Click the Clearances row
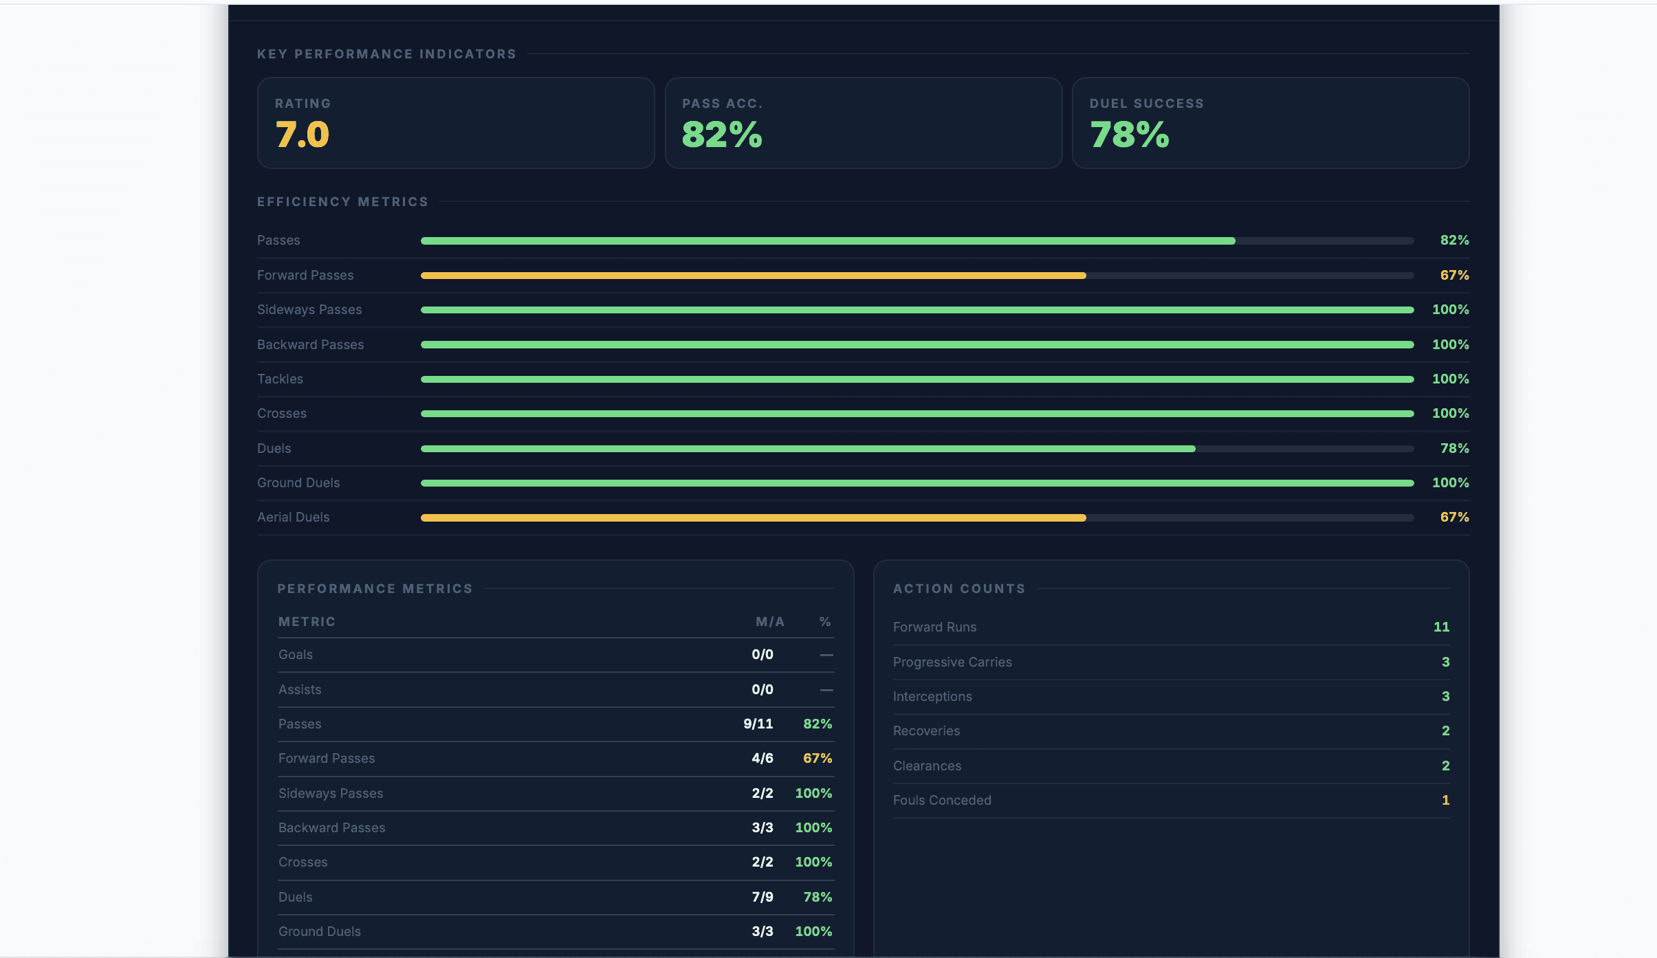The image size is (1657, 958). (1171, 766)
